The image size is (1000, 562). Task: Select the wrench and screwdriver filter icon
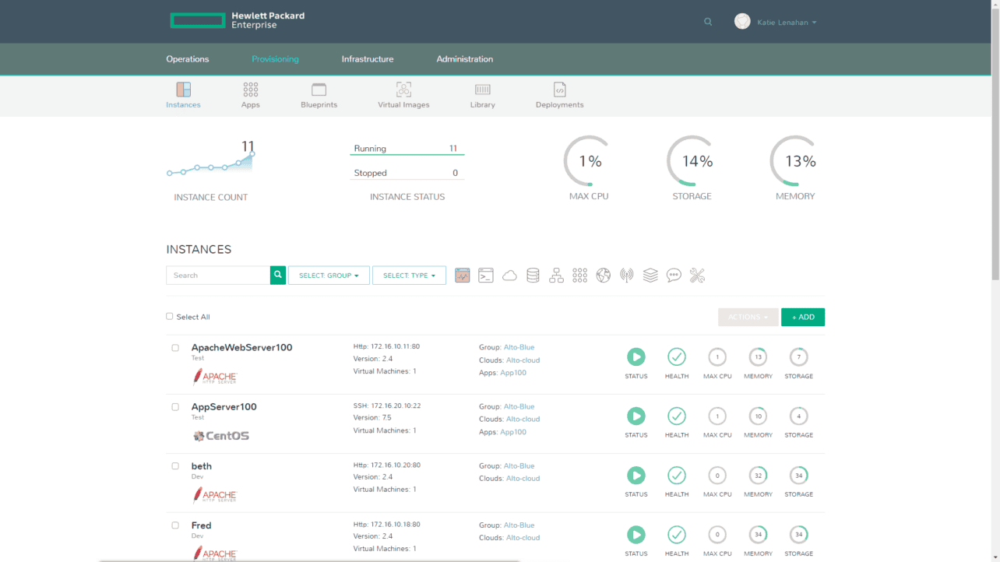point(697,275)
